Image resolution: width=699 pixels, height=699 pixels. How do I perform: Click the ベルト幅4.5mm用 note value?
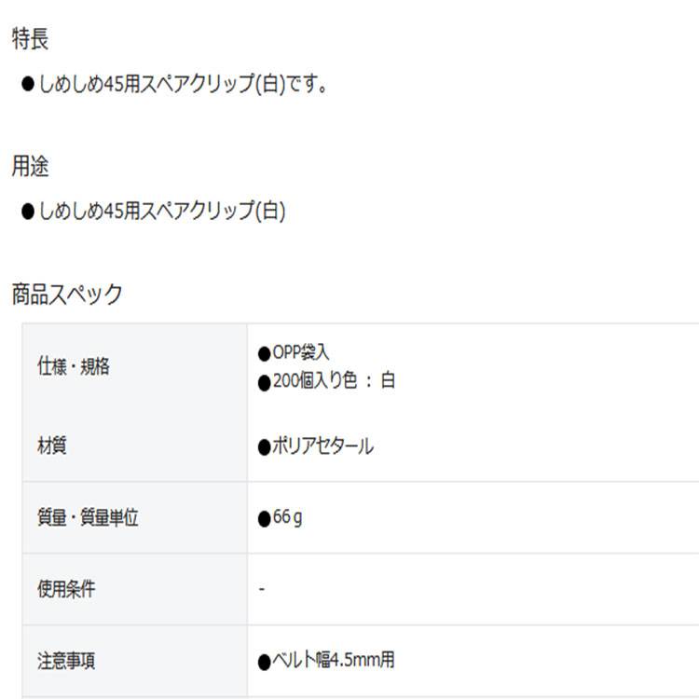pyautogui.click(x=333, y=661)
